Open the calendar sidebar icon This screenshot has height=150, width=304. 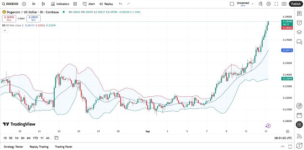click(x=299, y=116)
